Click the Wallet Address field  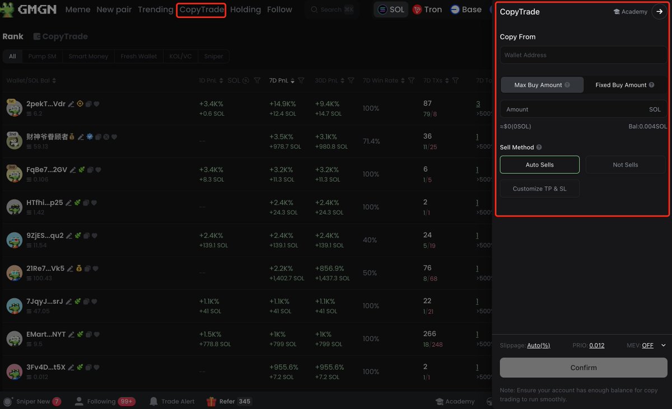pyautogui.click(x=584, y=55)
